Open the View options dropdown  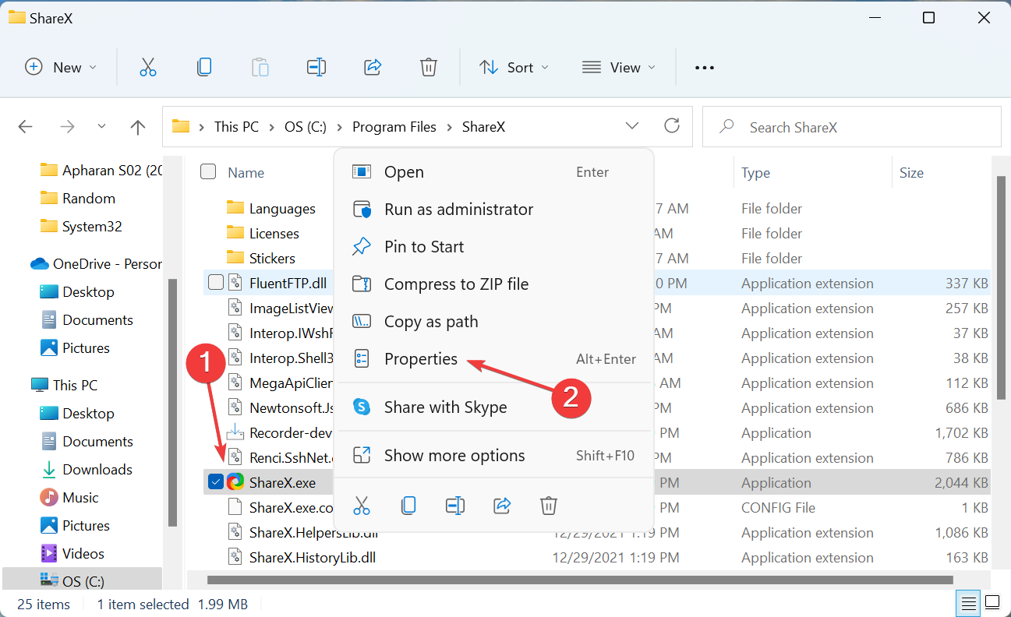[618, 67]
